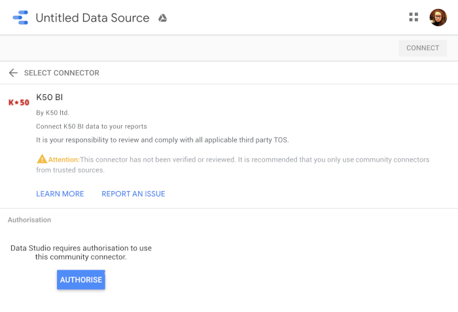
Task: Rename the Untitled Data Source title
Action: pyautogui.click(x=92, y=18)
